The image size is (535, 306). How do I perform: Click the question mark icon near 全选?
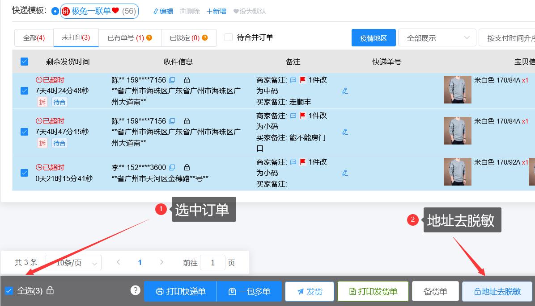pos(135,290)
